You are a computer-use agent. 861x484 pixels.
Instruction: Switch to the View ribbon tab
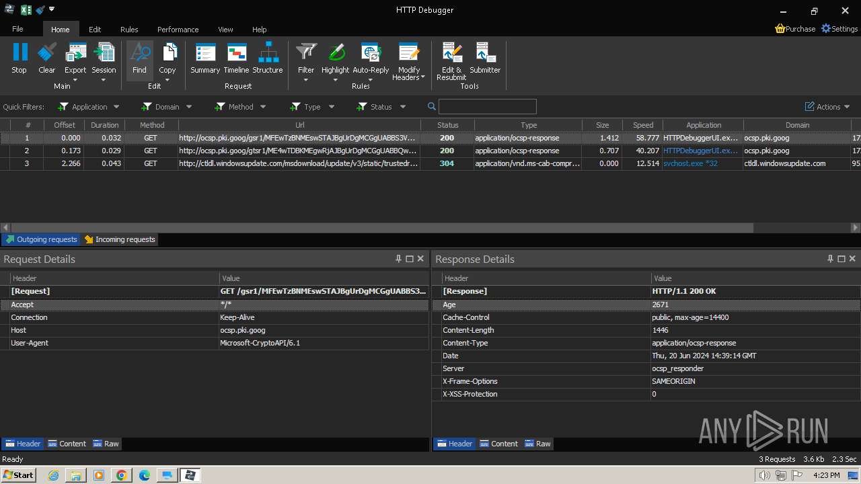(x=225, y=30)
